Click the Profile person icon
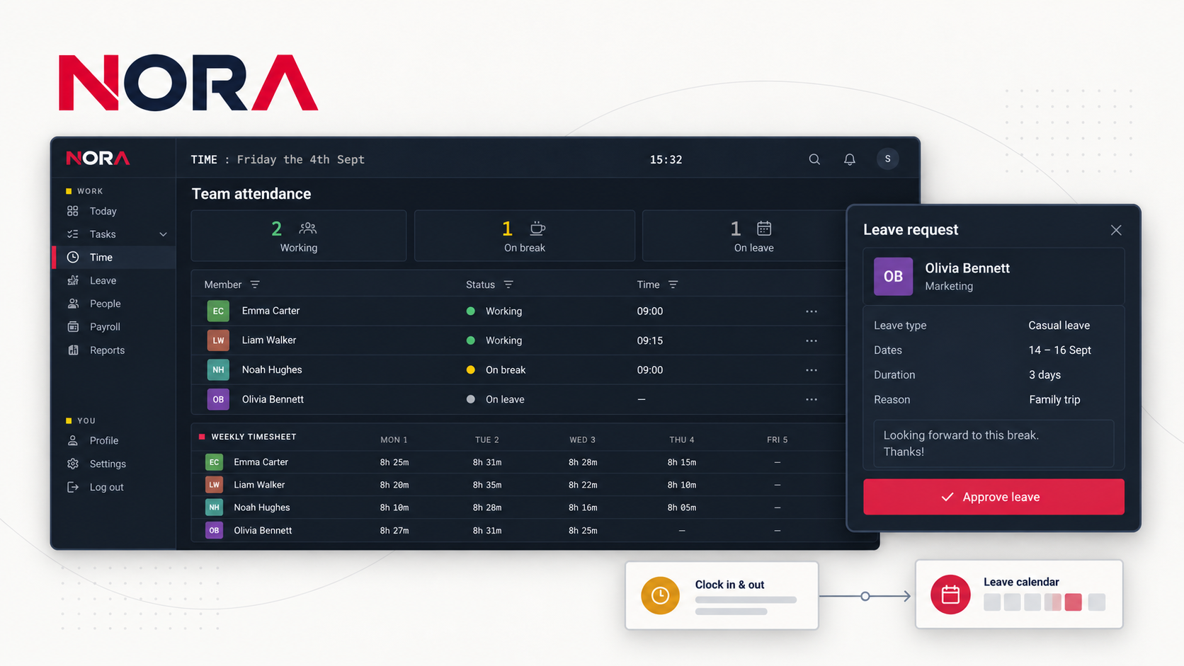 [x=73, y=440]
